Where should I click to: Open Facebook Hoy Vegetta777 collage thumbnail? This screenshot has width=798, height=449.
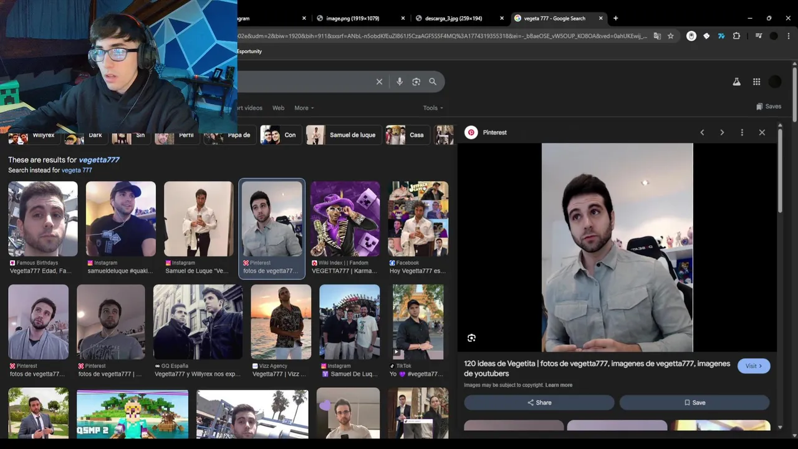coord(418,219)
